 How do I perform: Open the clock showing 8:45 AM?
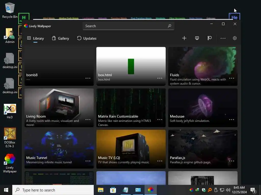[x=239, y=190]
